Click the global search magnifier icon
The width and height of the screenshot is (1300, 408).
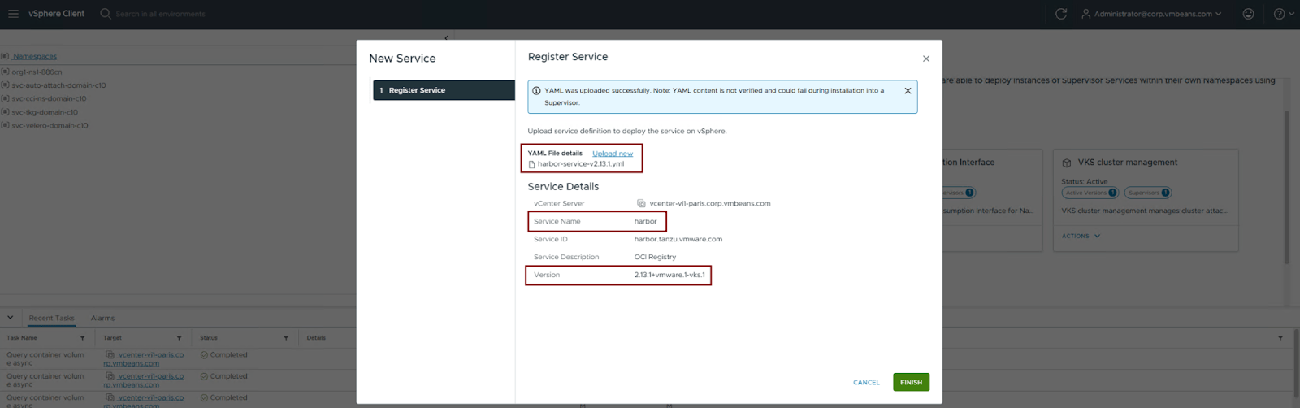pos(106,14)
